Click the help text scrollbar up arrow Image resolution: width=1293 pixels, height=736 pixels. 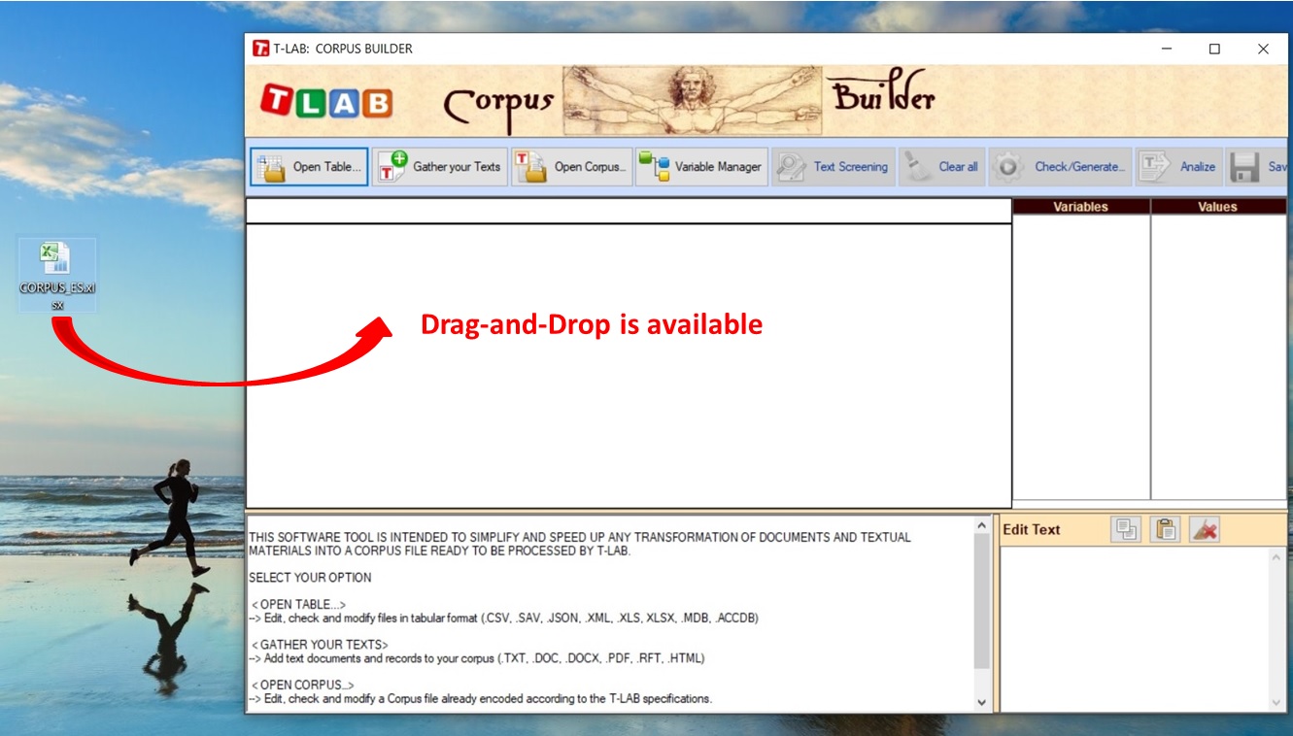[x=981, y=524]
